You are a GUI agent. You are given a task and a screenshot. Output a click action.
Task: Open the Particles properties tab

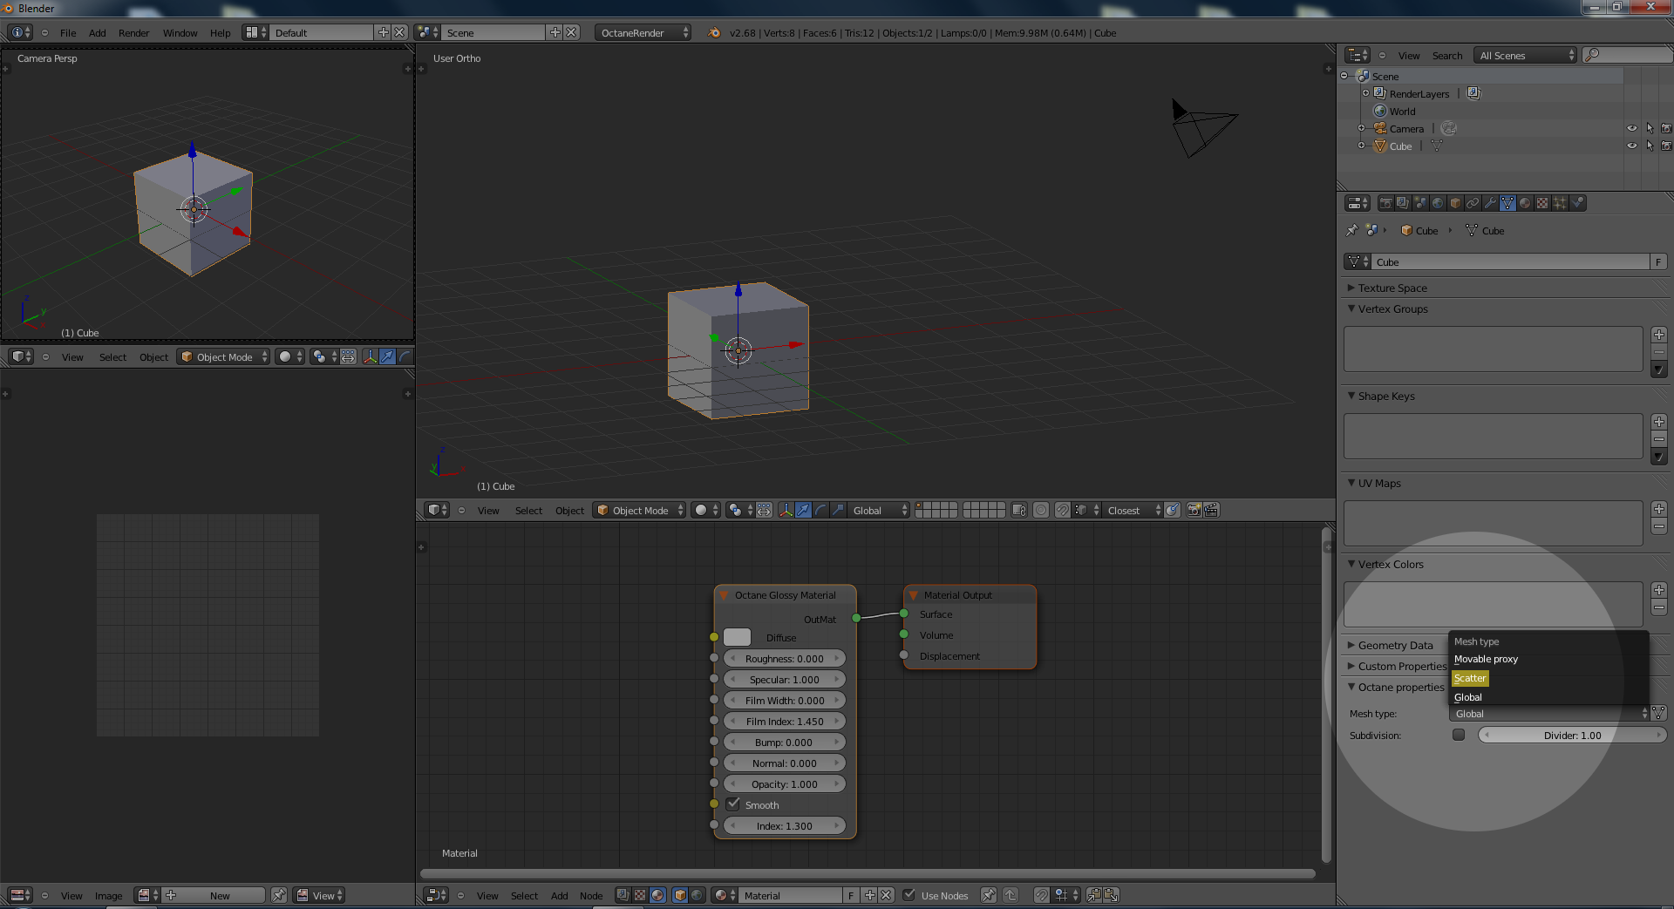pyautogui.click(x=1560, y=203)
